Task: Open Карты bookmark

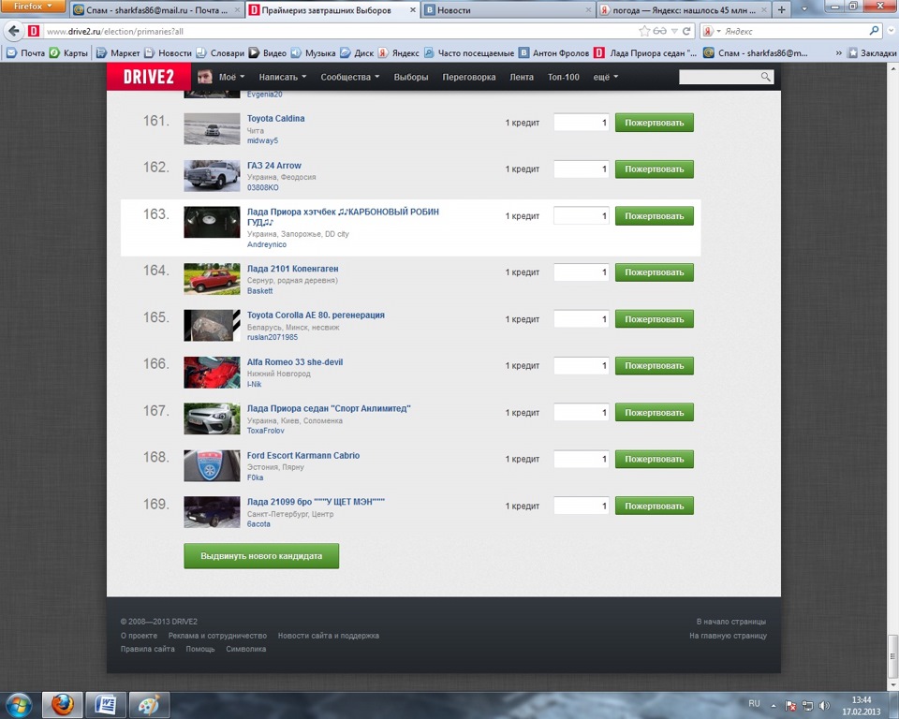Action: (69, 52)
